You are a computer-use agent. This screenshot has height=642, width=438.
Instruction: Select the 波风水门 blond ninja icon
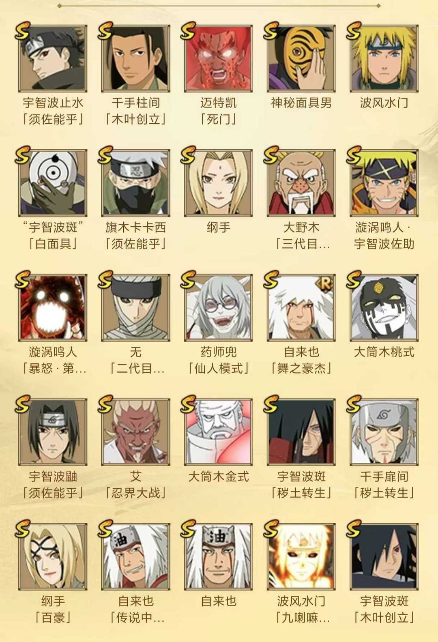point(384,58)
